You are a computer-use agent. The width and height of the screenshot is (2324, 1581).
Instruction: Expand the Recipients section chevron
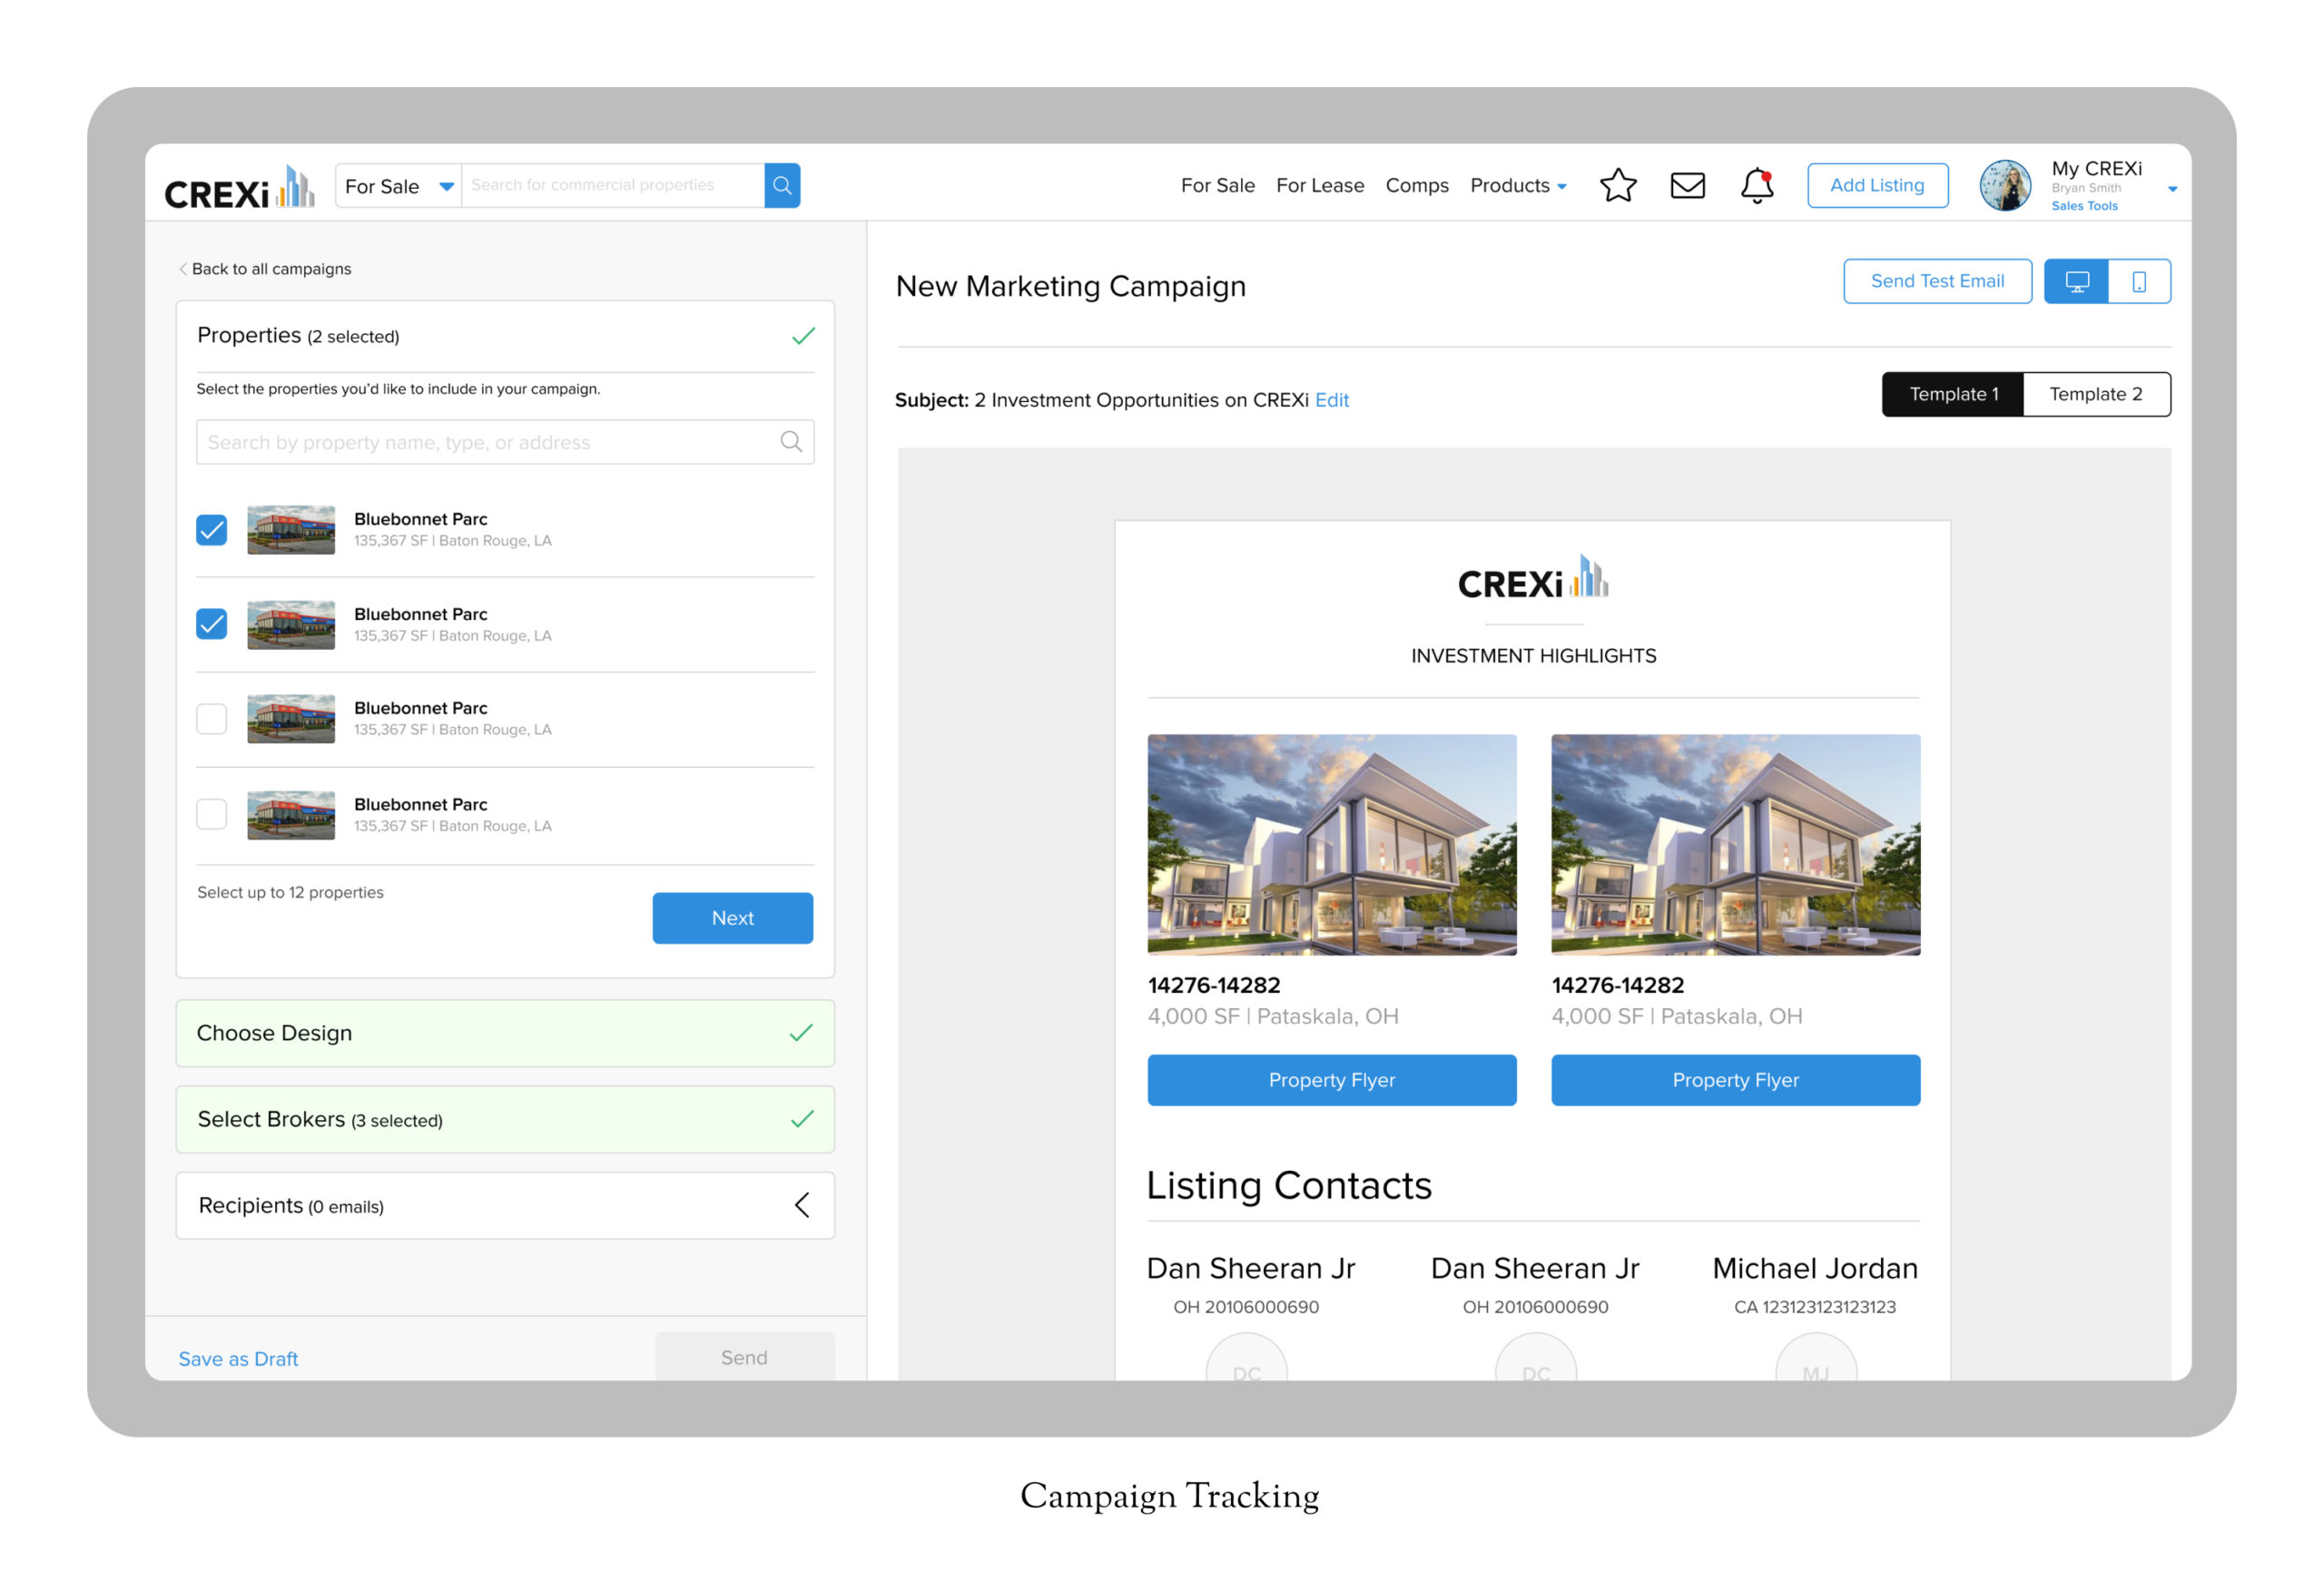pos(802,1205)
